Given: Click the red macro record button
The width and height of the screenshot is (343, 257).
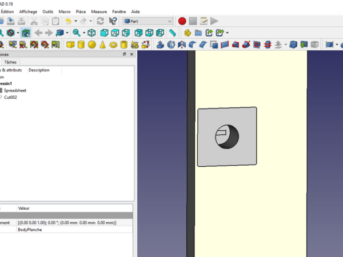Looking at the screenshot, I should coord(182,21).
